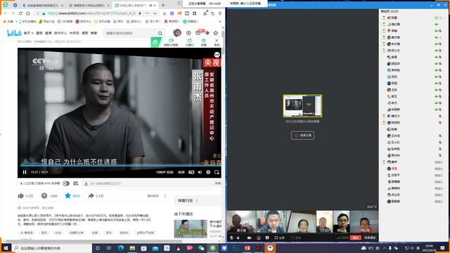Open Photoshop from taskbar

[x=236, y=248]
